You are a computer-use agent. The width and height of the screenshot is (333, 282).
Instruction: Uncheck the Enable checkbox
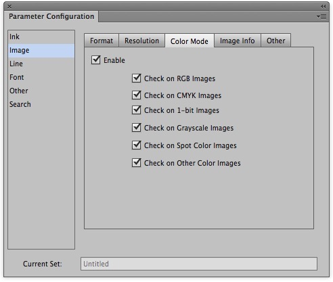[x=96, y=60]
